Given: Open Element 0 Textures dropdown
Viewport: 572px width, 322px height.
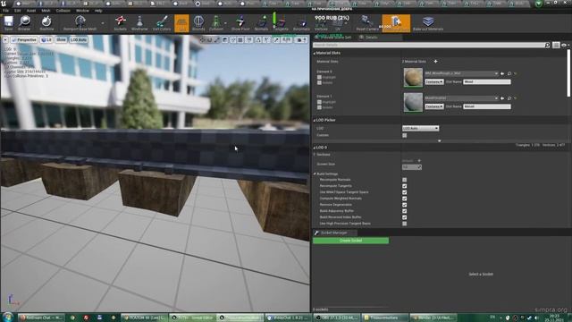Looking at the screenshot, I should point(434,81).
